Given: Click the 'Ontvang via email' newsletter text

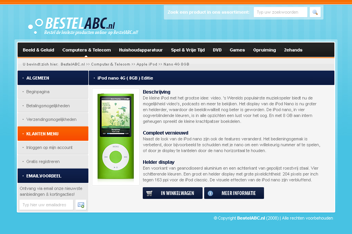Looking at the screenshot, I should [x=51, y=191].
